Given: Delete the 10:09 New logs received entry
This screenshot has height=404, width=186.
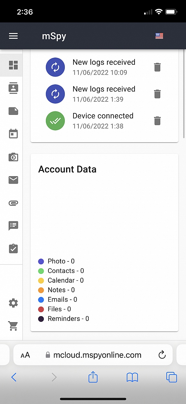Looking at the screenshot, I should 157,67.
